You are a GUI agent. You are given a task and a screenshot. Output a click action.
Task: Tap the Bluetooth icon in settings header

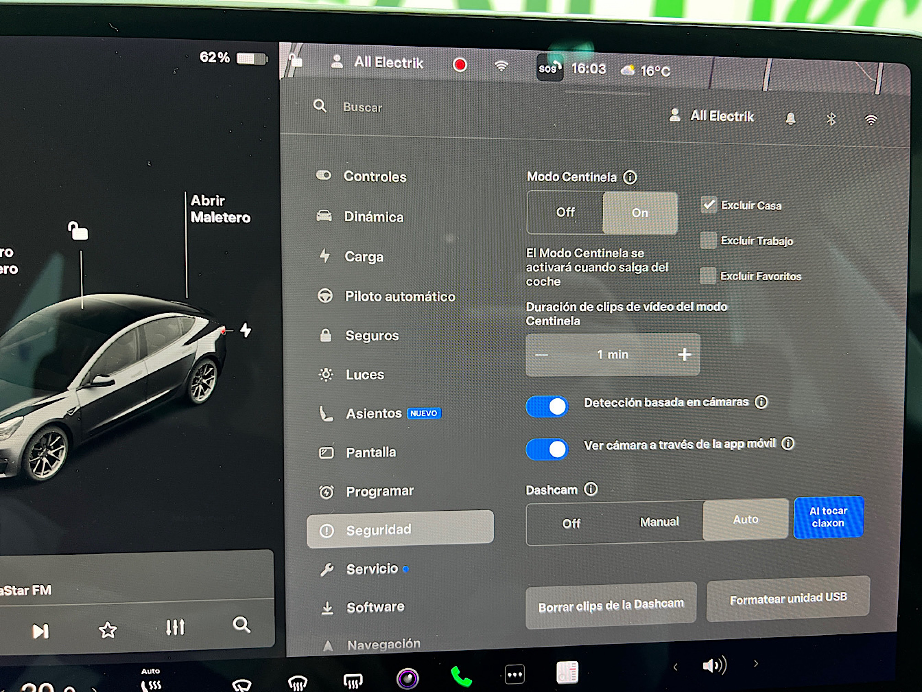coord(831,119)
